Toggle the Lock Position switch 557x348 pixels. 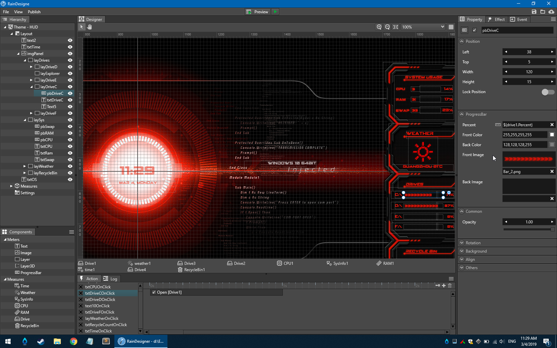click(x=548, y=92)
